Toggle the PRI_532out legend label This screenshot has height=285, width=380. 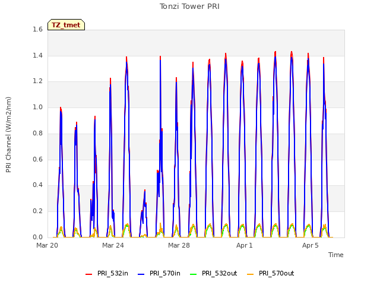click(x=220, y=273)
